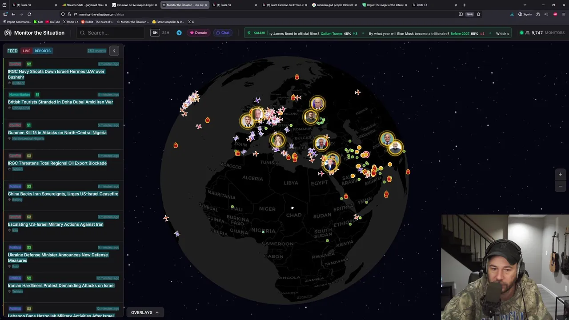
Task: Open Gunmen Kill 15 in Nigeria headline
Action: click(x=57, y=133)
